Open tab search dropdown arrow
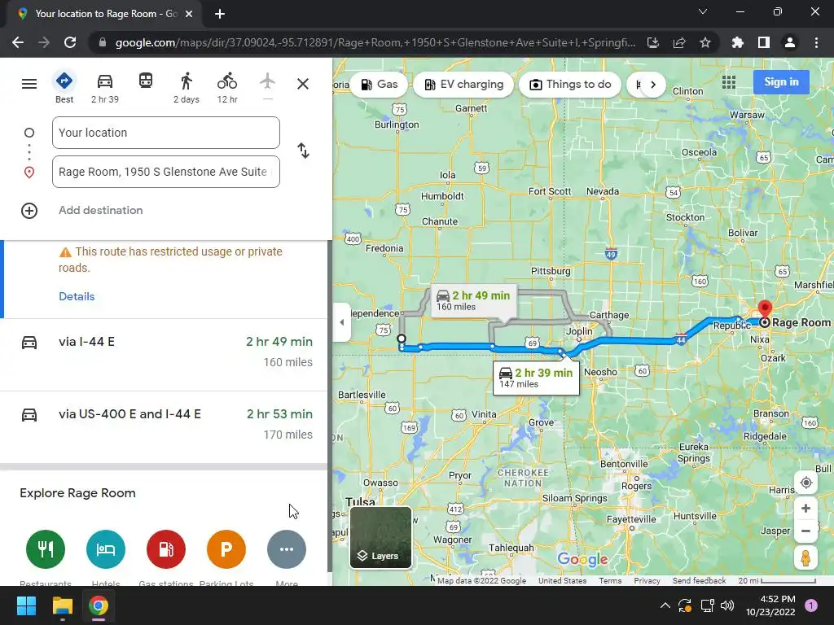 [x=703, y=11]
